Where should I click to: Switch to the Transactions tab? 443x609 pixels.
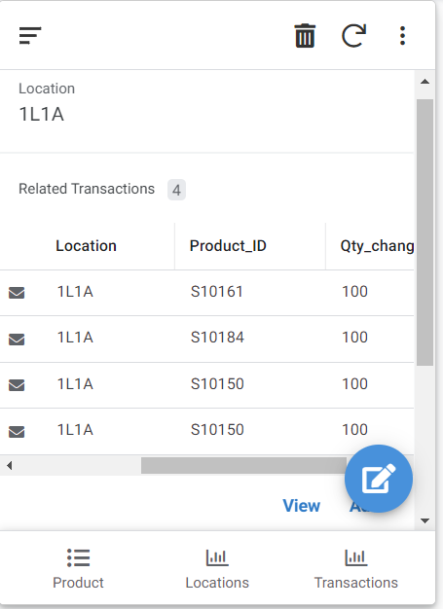coord(356,569)
